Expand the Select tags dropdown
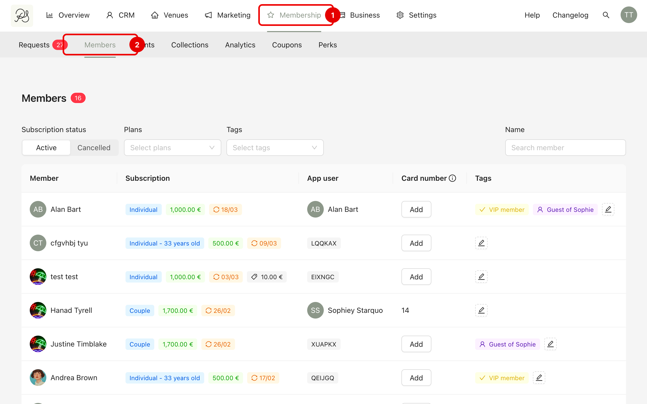 coord(275,148)
